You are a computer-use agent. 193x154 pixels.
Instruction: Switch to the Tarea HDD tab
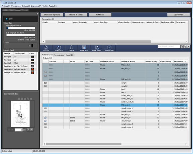[x=70, y=55]
